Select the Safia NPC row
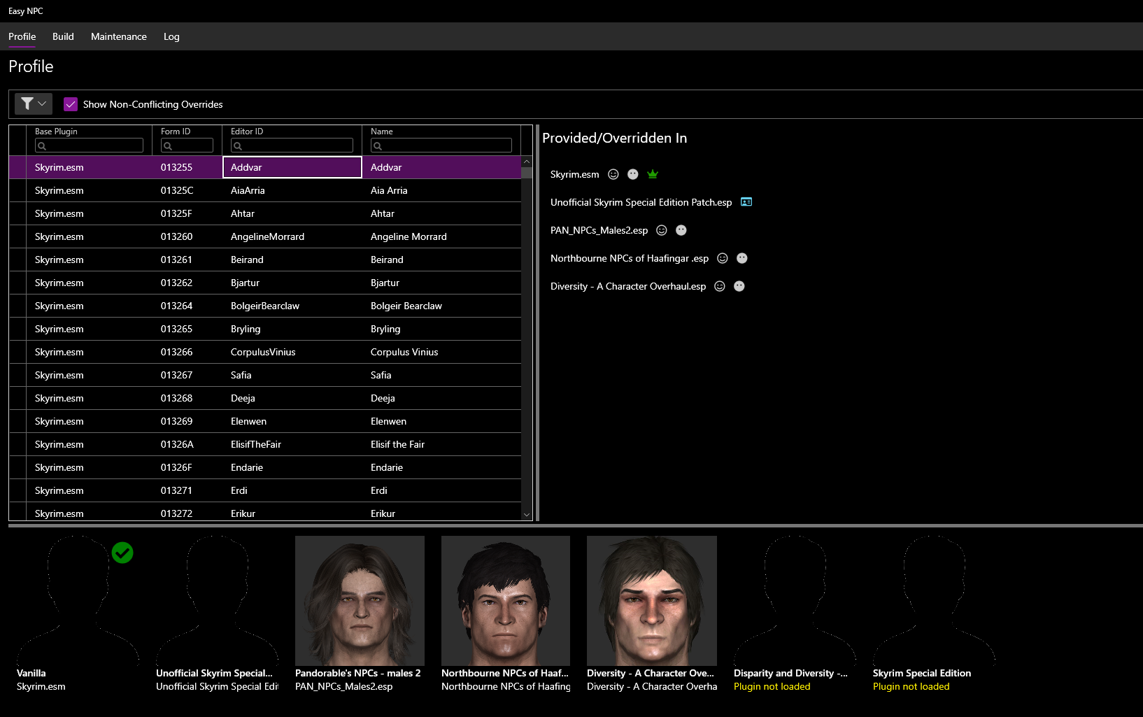 click(x=265, y=375)
